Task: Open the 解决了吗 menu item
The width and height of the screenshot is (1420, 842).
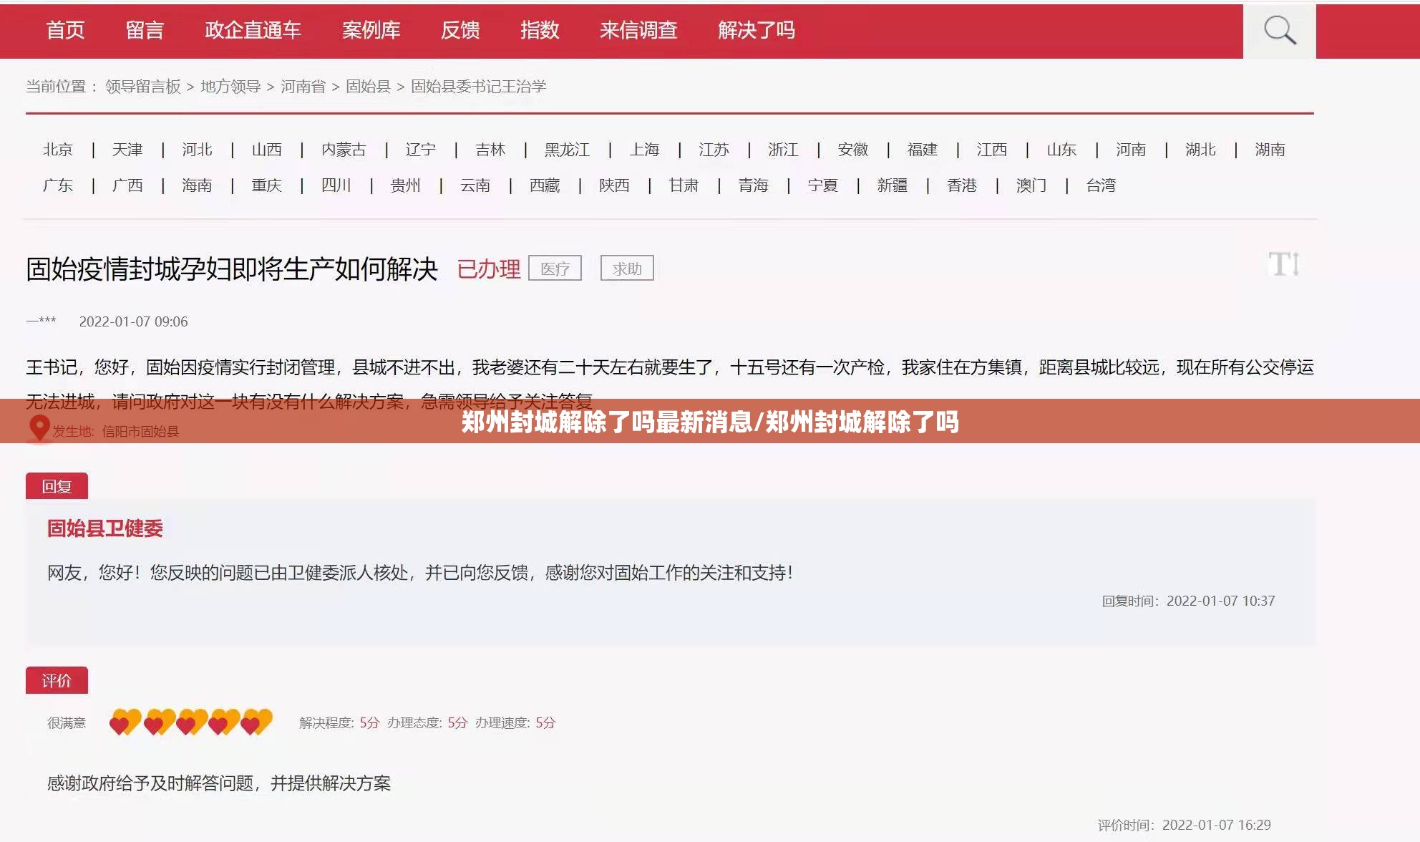Action: pos(757,30)
